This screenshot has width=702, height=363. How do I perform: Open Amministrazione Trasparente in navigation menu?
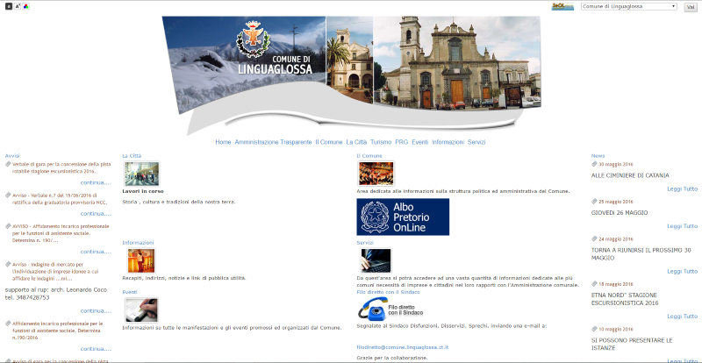point(273,142)
